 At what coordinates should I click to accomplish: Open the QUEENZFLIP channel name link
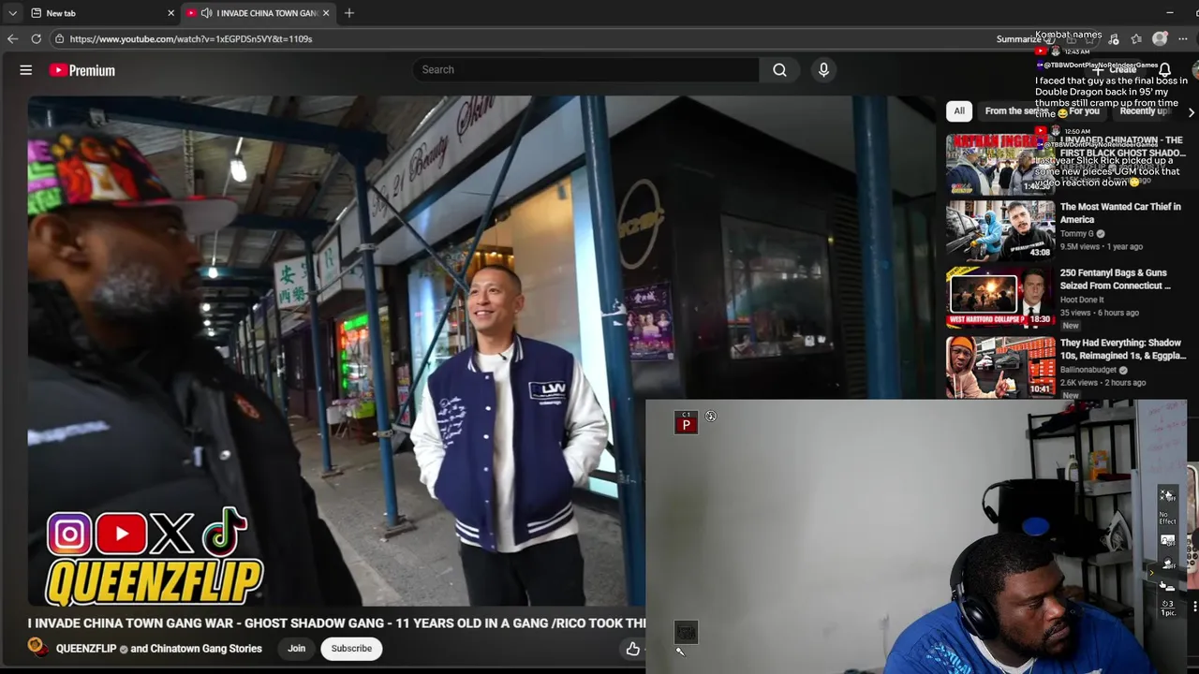coord(86,648)
